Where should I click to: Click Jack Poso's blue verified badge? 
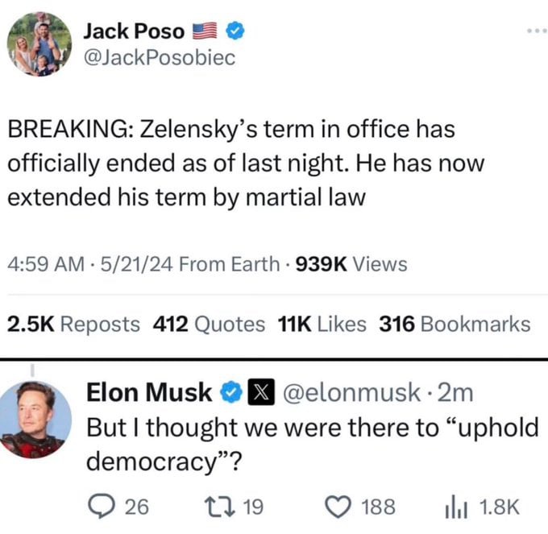click(235, 31)
